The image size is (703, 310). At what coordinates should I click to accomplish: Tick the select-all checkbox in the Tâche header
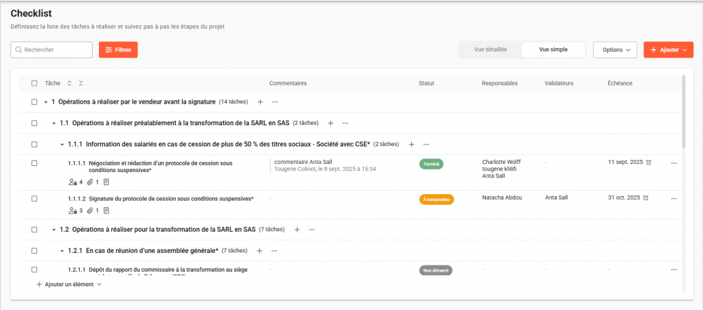click(34, 84)
